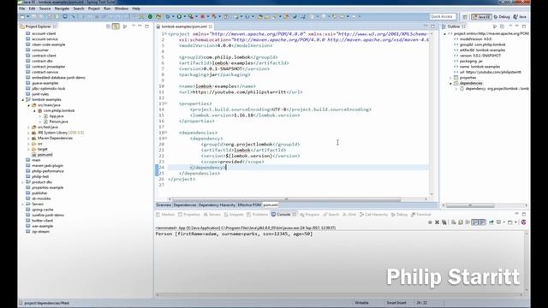The image size is (548, 308).
Task: Click Open Perspective icon beside Quick Access
Action: (465, 17)
